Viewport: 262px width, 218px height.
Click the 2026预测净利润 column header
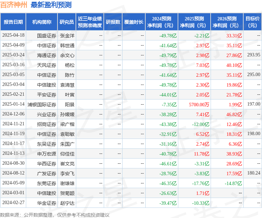(x=227, y=22)
